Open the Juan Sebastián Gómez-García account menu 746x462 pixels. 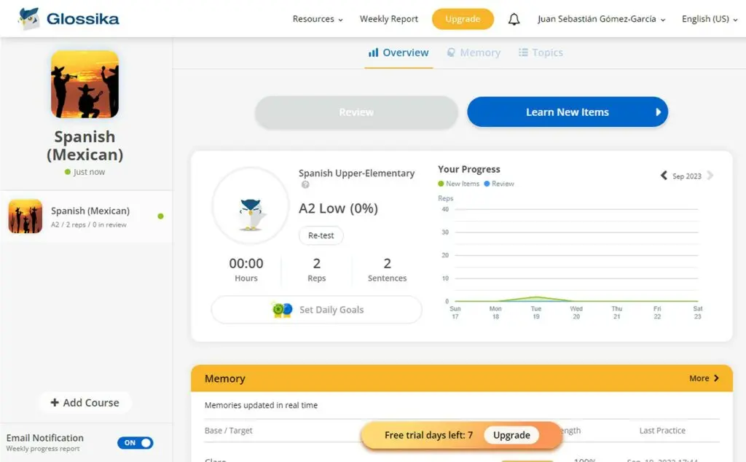(x=601, y=19)
